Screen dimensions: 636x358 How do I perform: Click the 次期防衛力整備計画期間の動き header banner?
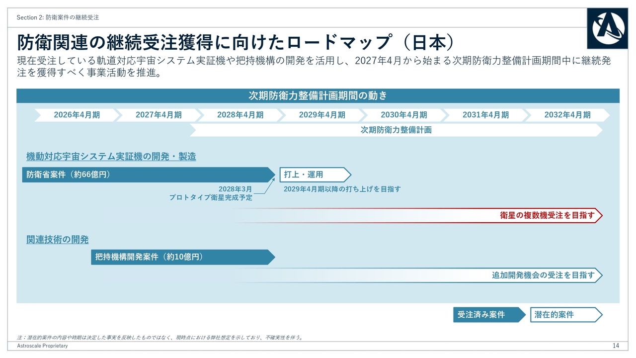pyautogui.click(x=318, y=95)
